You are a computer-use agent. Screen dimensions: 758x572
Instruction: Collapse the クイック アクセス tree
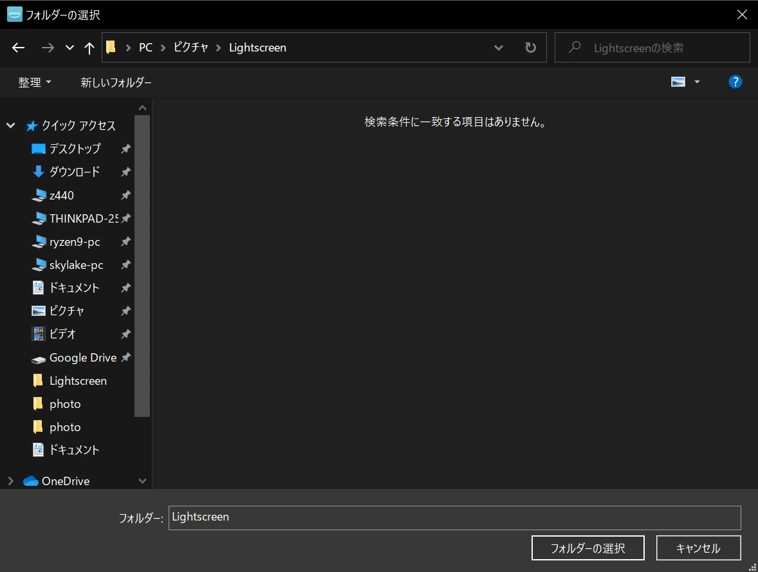coord(11,125)
